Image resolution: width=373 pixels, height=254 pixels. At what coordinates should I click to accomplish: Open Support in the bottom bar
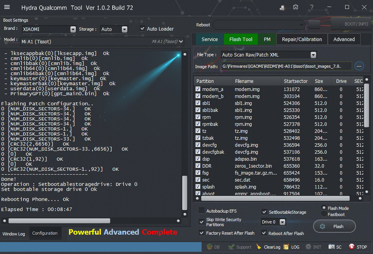pyautogui.click(x=240, y=247)
